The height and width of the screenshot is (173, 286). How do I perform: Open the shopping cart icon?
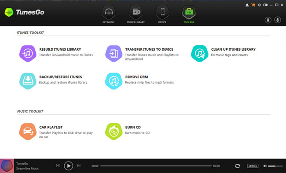[253, 5]
